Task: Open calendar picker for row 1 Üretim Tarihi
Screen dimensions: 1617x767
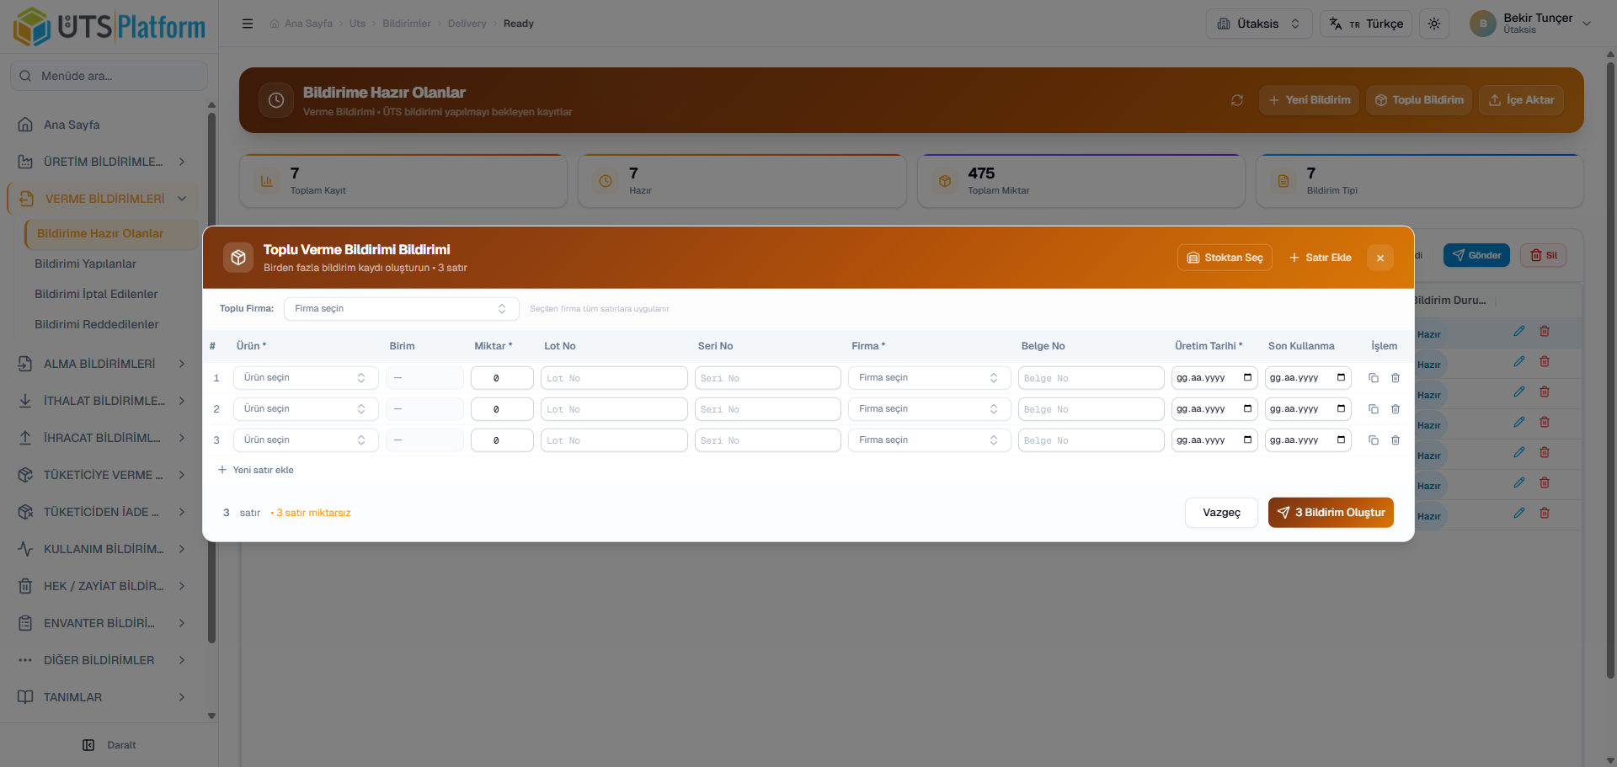Action: coord(1247,378)
